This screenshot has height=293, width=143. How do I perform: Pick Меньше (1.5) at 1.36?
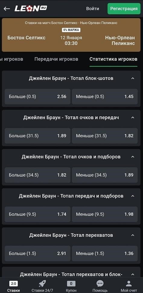click(105, 253)
